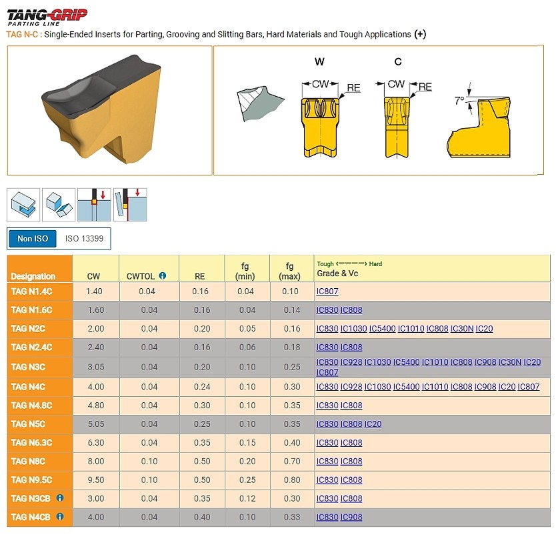This screenshot has height=535, width=556.
Task: Open IC808 link in TAG N9.5C row
Action: (x=351, y=480)
